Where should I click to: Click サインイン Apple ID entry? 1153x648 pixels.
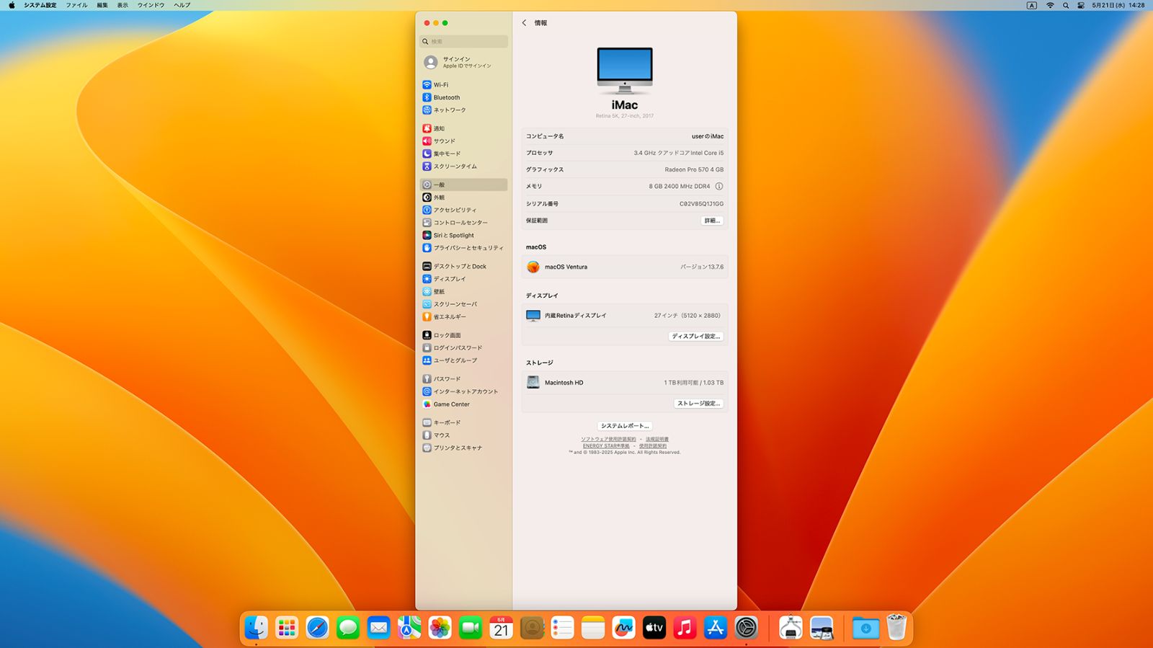click(464, 63)
